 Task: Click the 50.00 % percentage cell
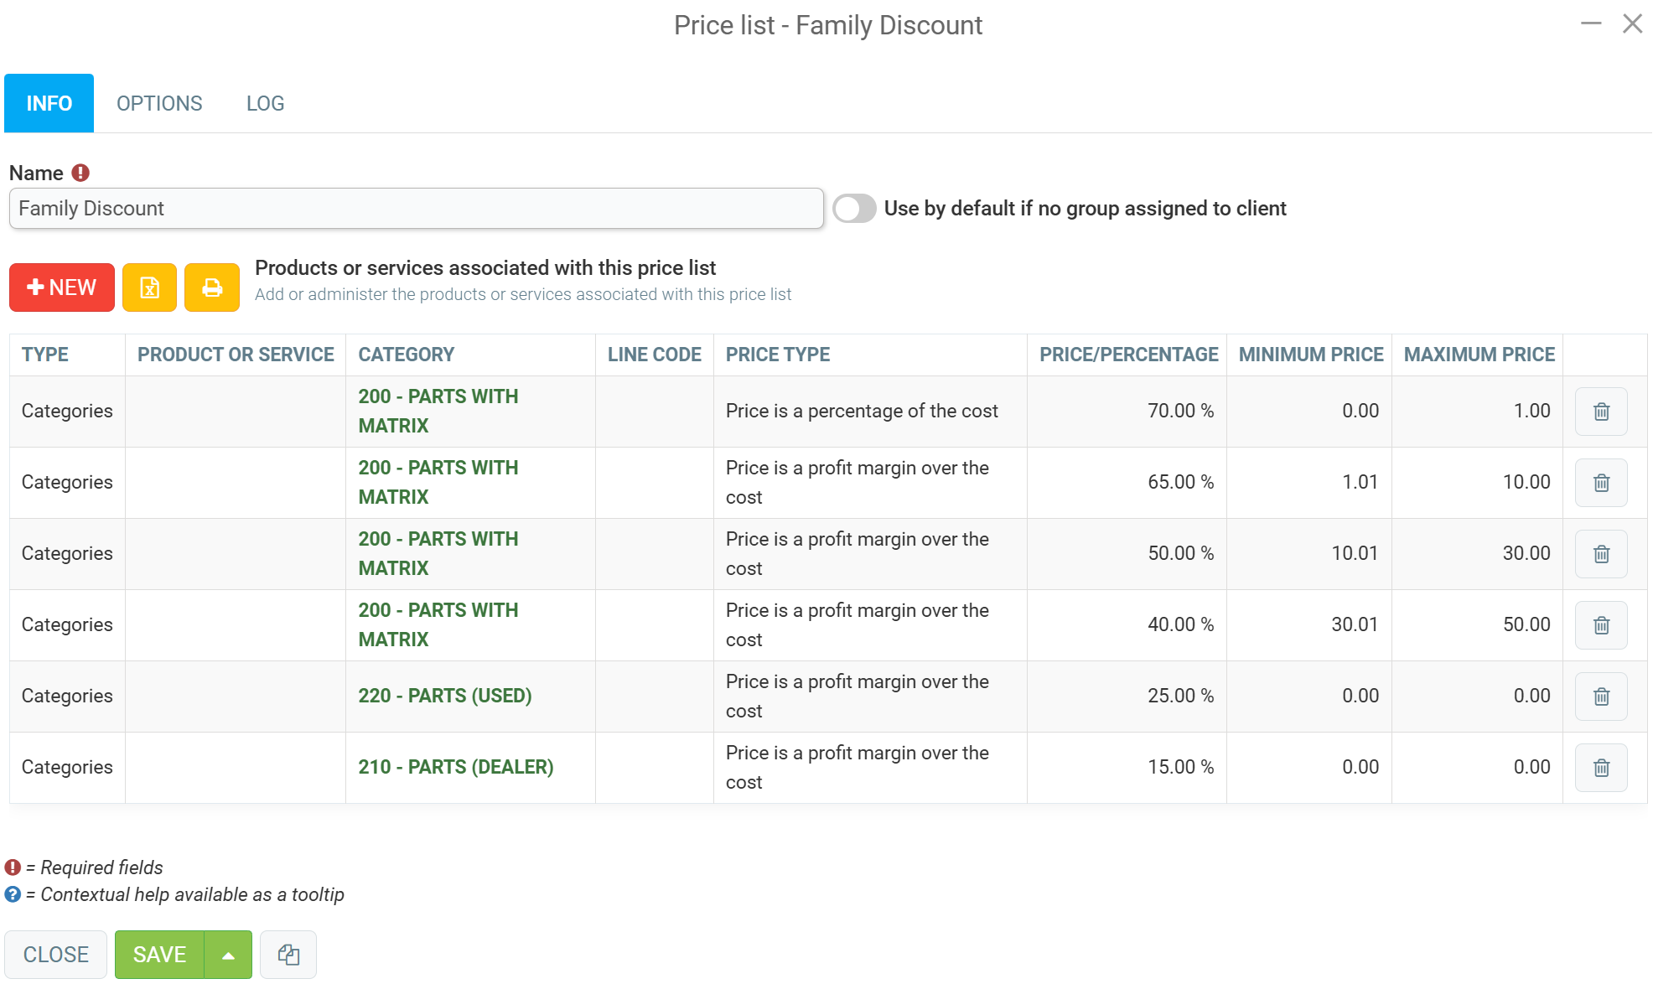point(1127,554)
